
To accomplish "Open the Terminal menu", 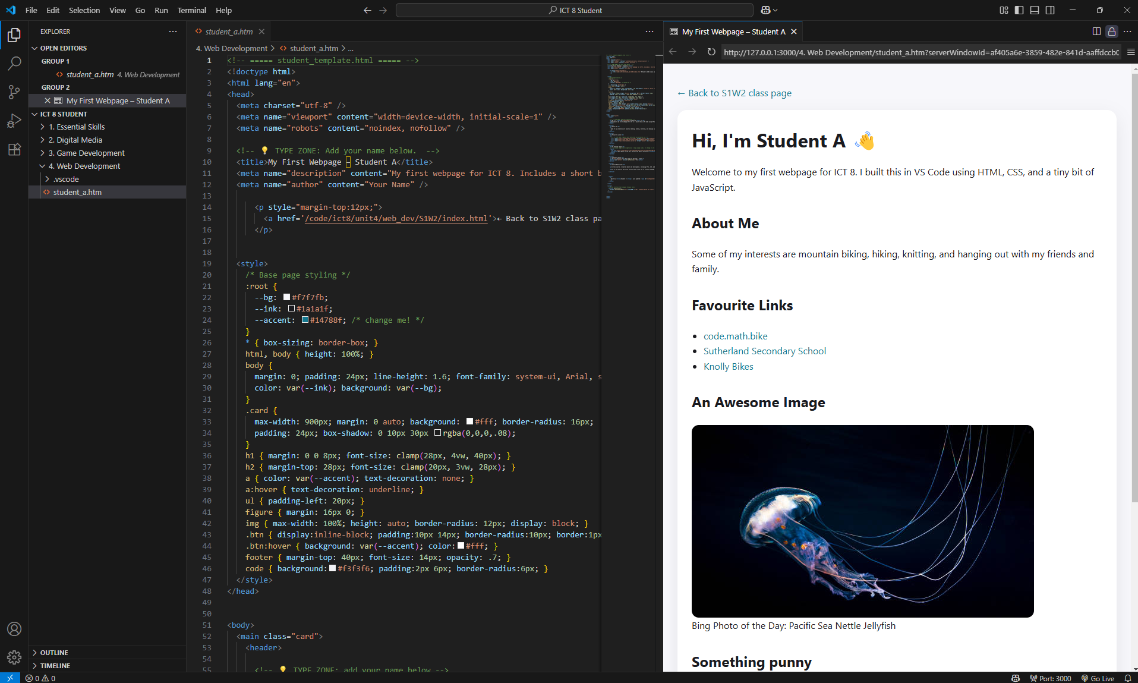I will [191, 10].
